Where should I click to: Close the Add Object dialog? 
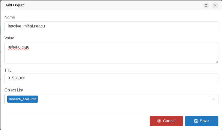[x=215, y=5]
